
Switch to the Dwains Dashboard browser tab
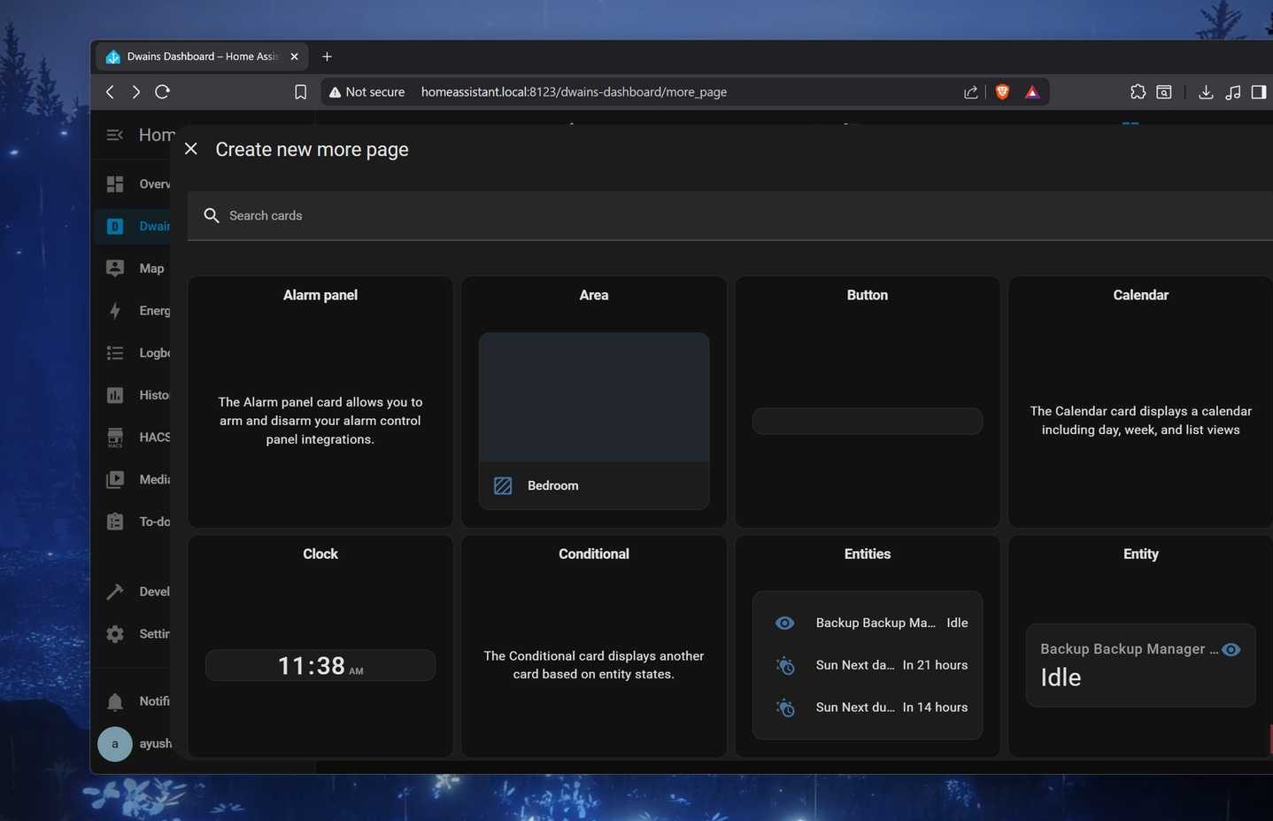pos(199,56)
